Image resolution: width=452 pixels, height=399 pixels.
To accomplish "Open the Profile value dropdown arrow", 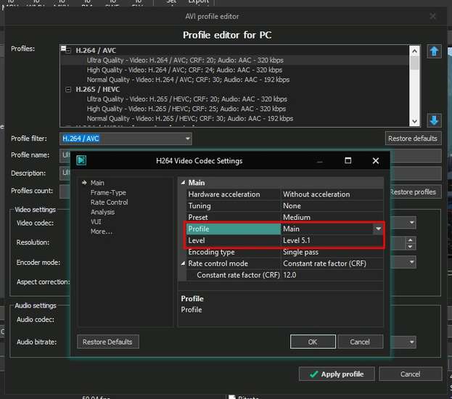I will click(378, 229).
